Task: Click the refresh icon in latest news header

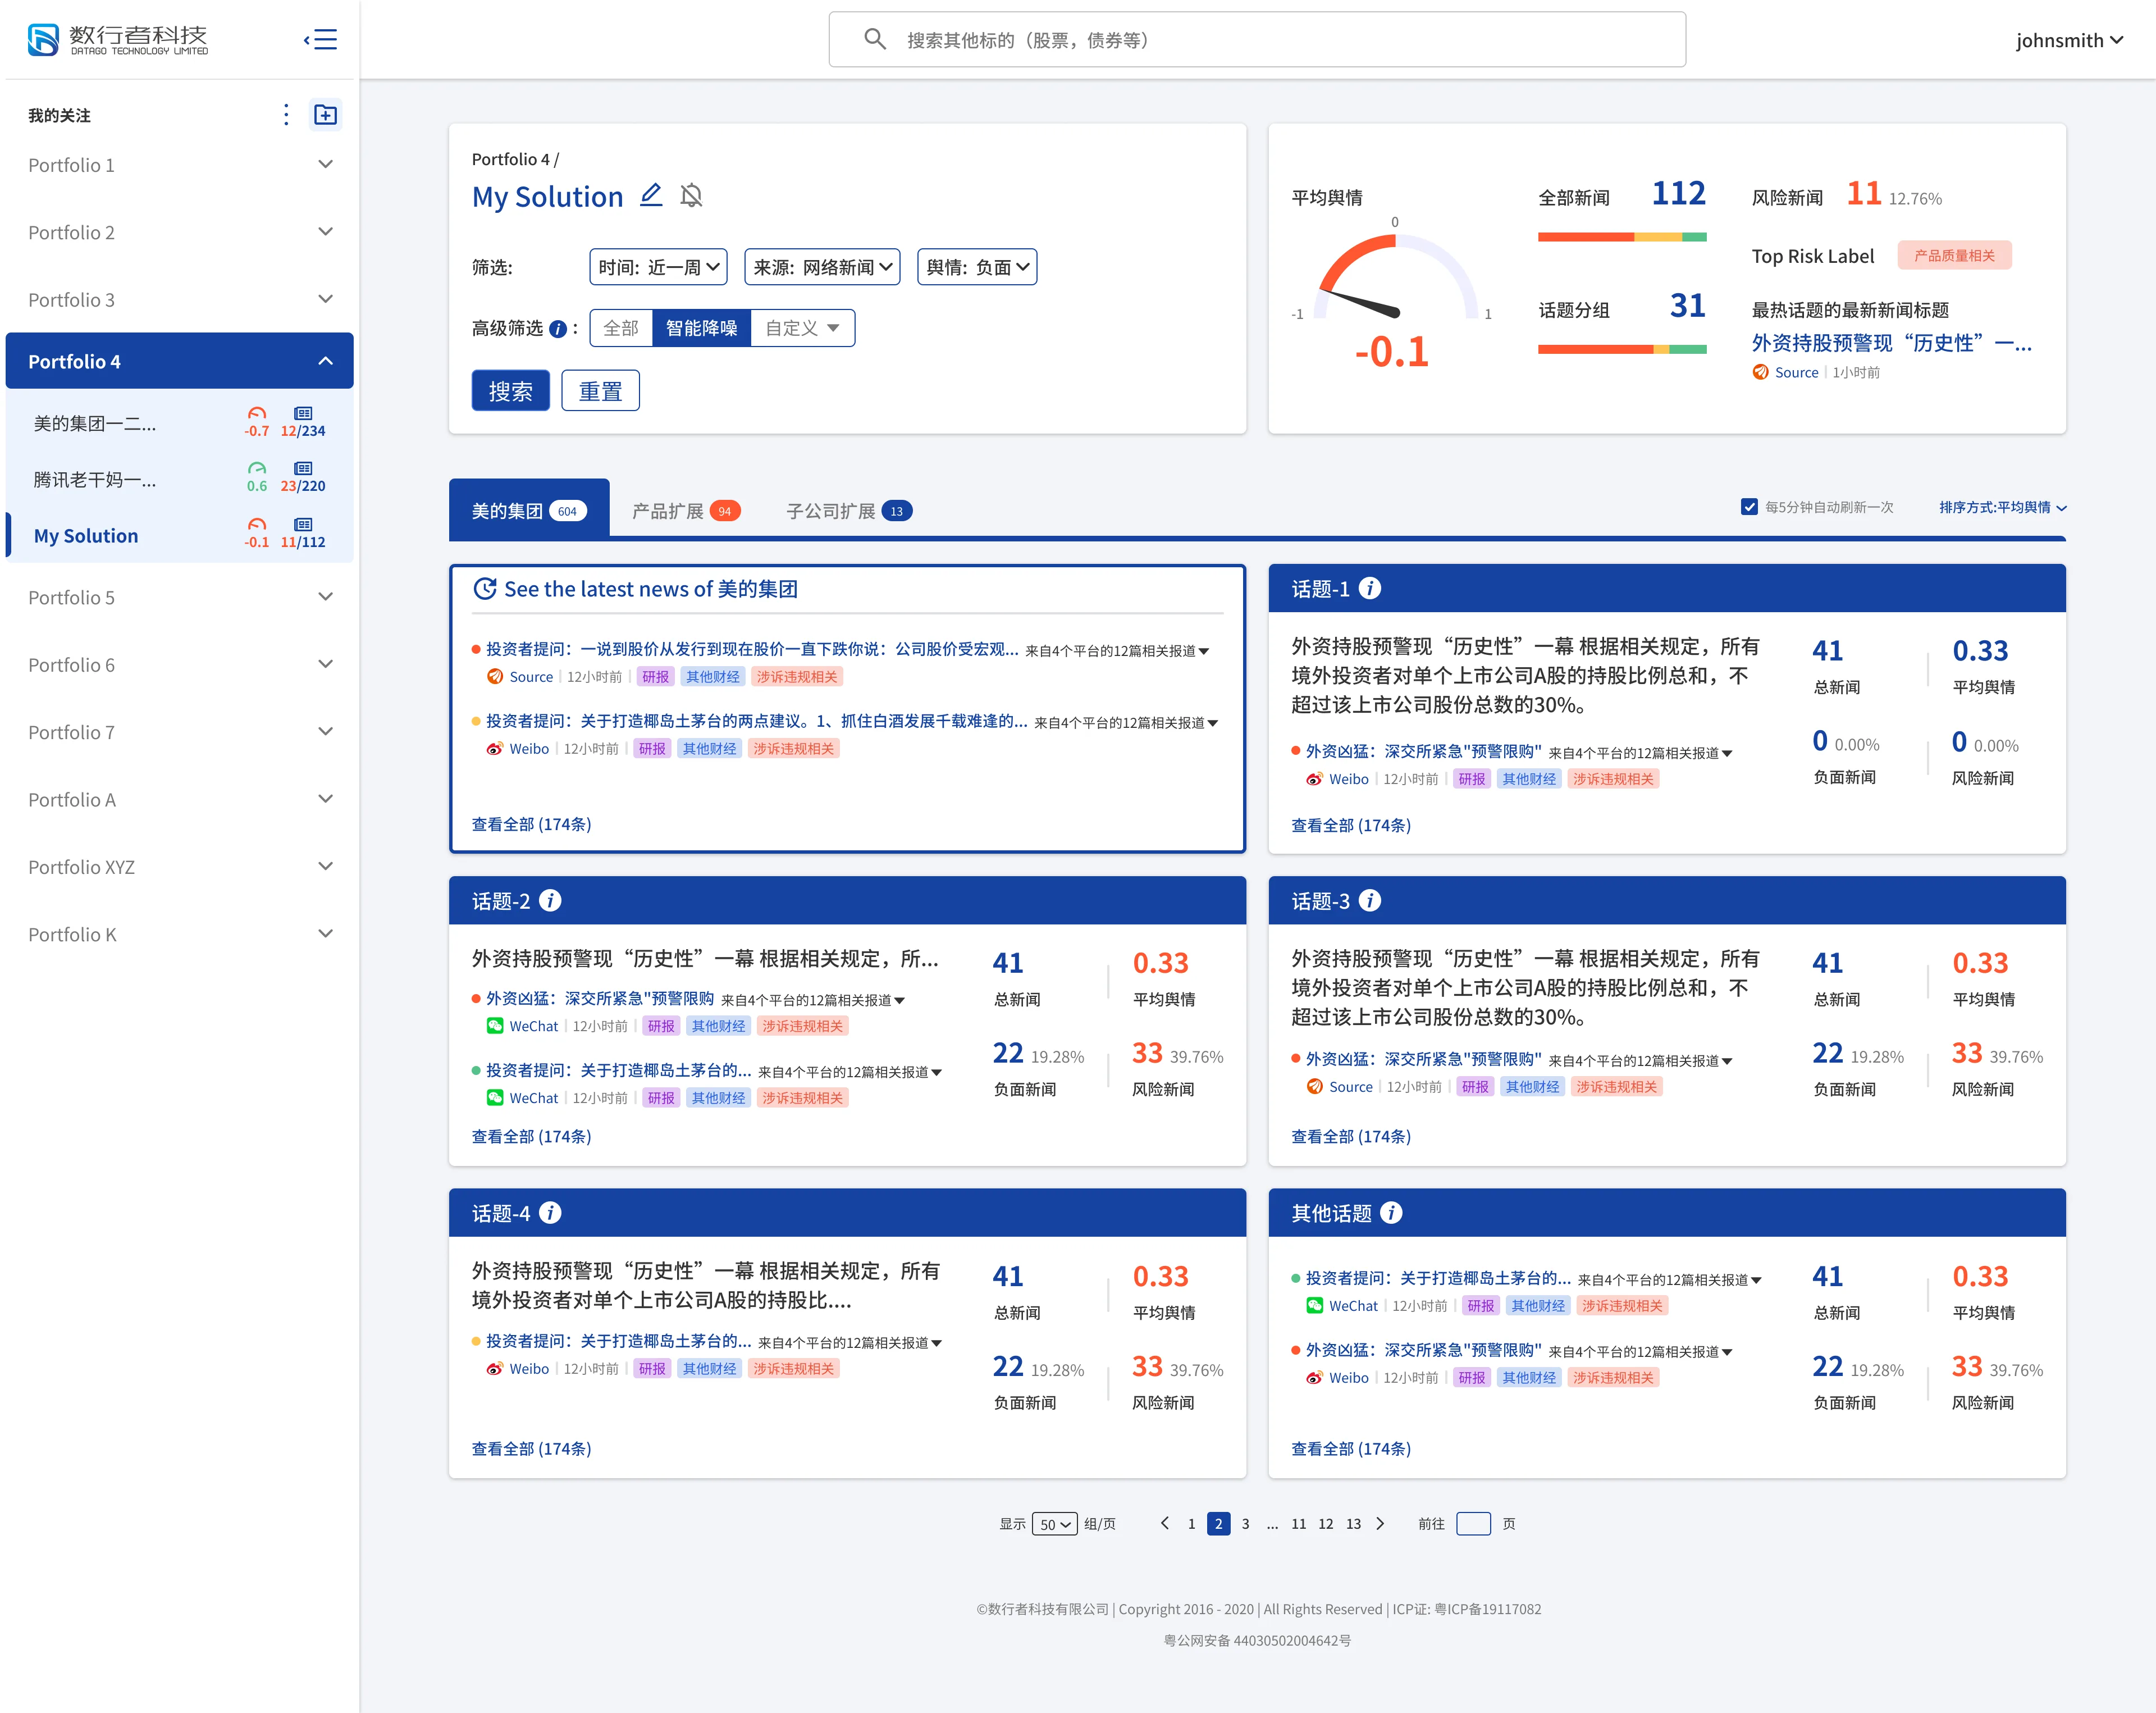Action: coord(485,589)
